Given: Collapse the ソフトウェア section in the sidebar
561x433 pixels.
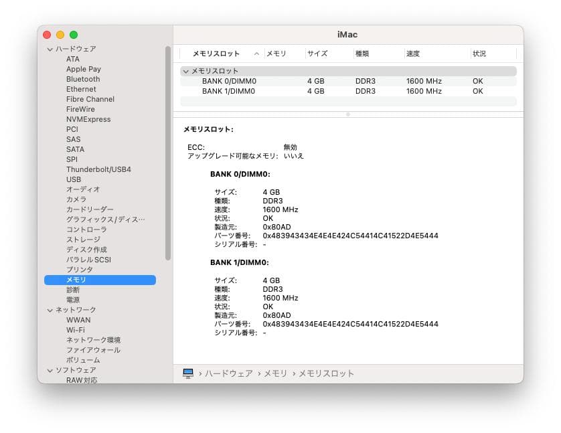Looking at the screenshot, I should (50, 370).
